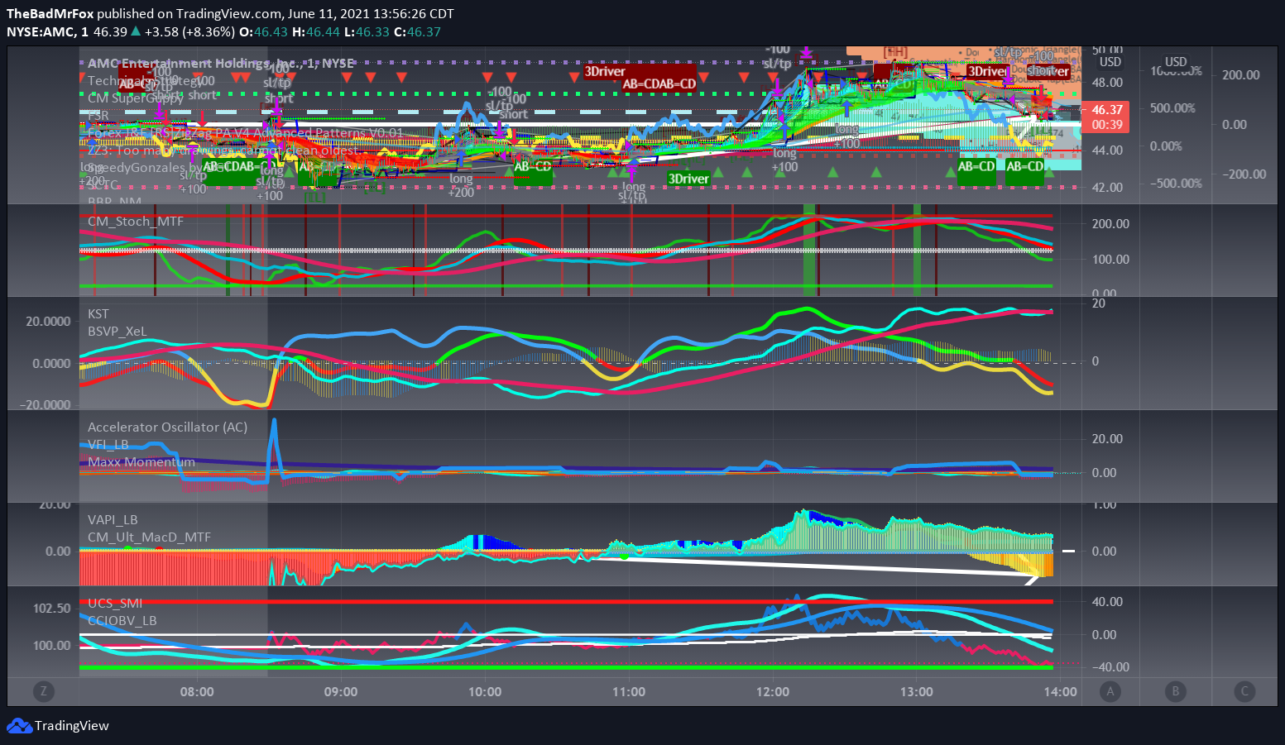Image resolution: width=1285 pixels, height=745 pixels.
Task: Click the red shorter signal label
Action: coord(1048,71)
